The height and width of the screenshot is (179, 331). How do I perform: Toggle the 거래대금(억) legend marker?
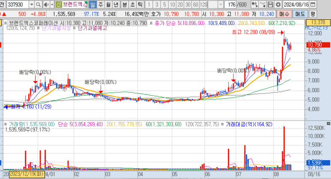click(x=222, y=124)
